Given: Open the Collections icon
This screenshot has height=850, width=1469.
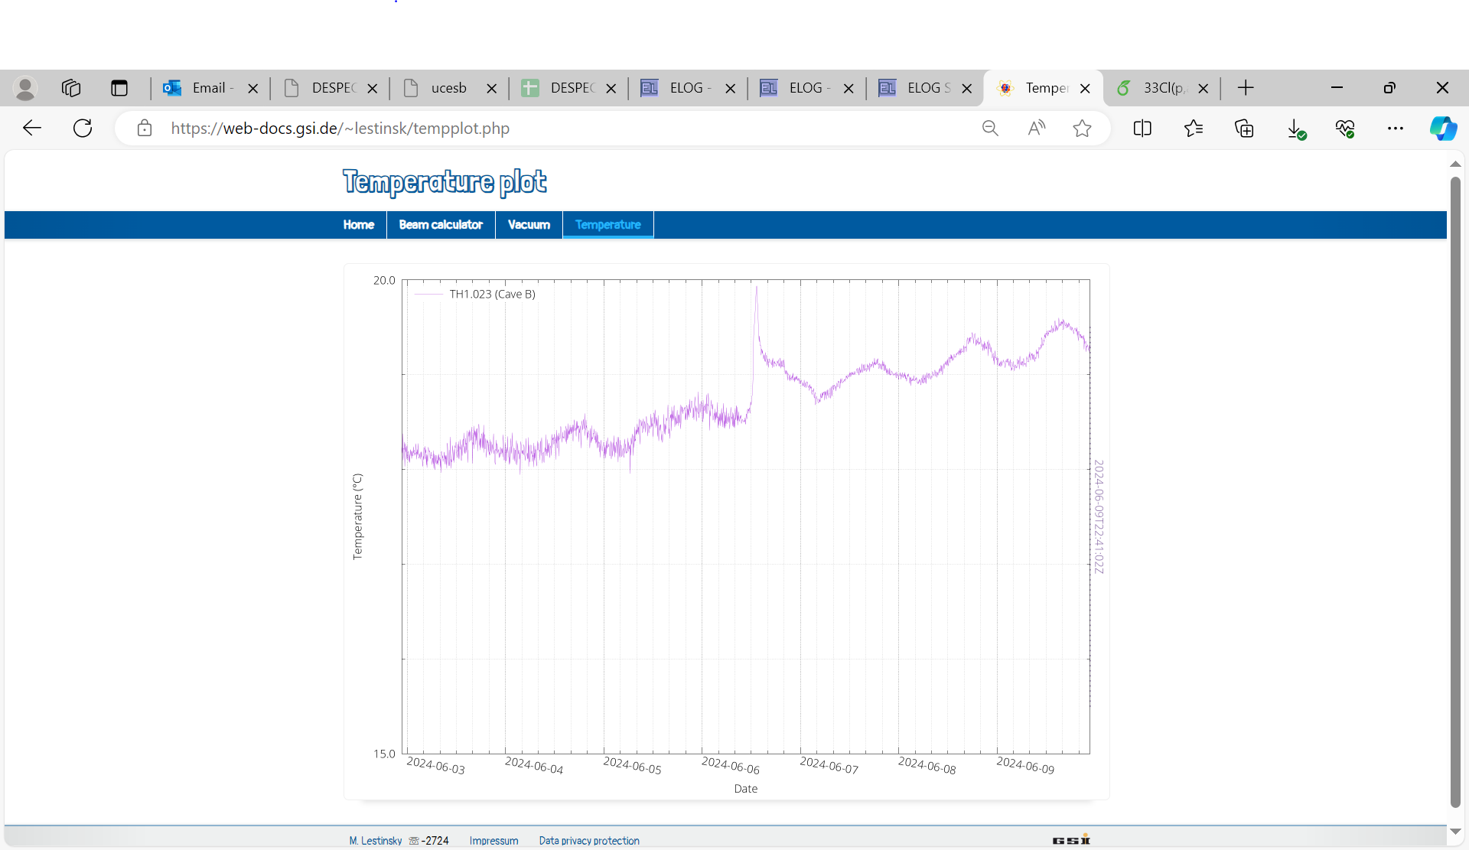Looking at the screenshot, I should tap(1244, 128).
